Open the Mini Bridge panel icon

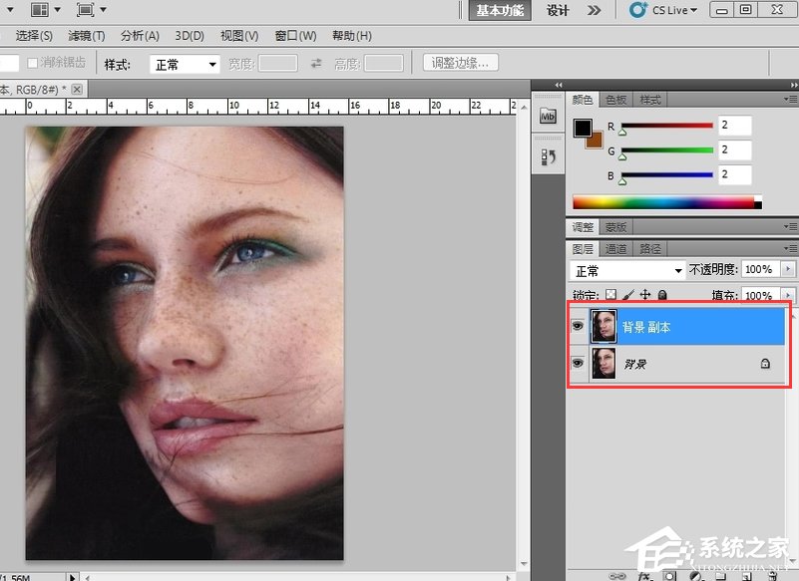548,117
